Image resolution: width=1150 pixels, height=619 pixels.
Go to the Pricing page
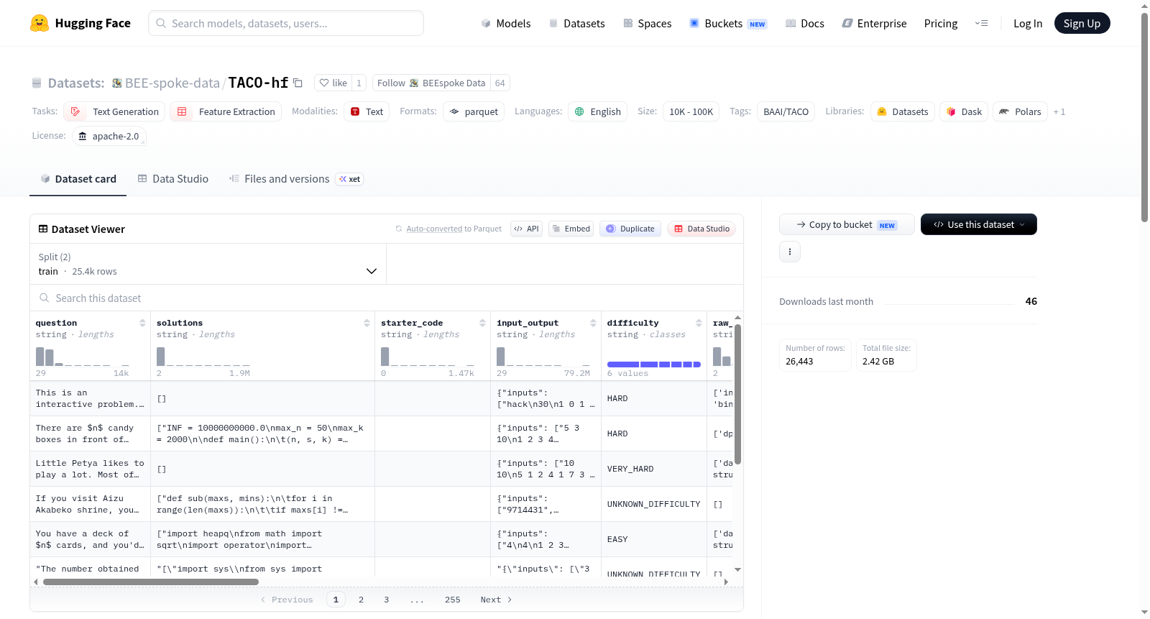coord(941,23)
